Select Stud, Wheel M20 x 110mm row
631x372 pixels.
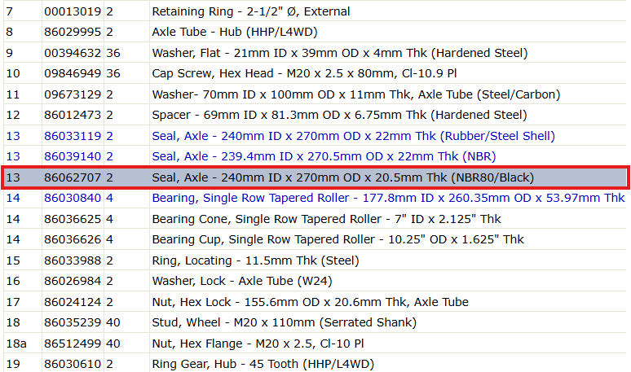click(315, 322)
